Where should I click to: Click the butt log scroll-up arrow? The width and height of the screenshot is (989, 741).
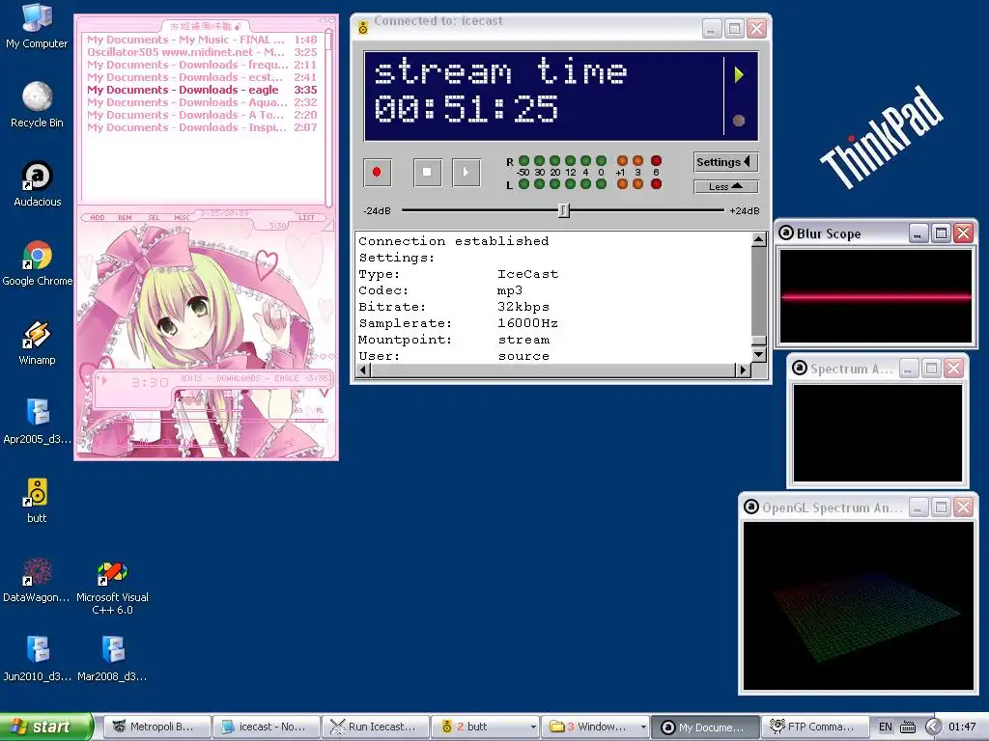click(759, 239)
